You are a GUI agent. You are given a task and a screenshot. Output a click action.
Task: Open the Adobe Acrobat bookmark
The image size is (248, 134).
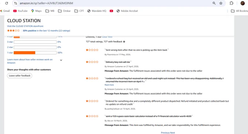point(127,11)
